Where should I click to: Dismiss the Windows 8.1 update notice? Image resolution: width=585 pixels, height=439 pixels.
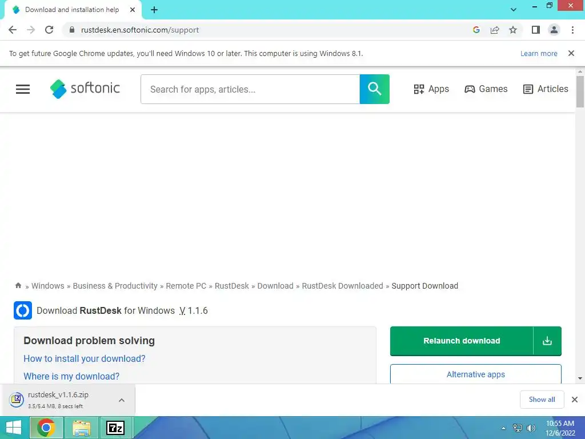point(571,53)
